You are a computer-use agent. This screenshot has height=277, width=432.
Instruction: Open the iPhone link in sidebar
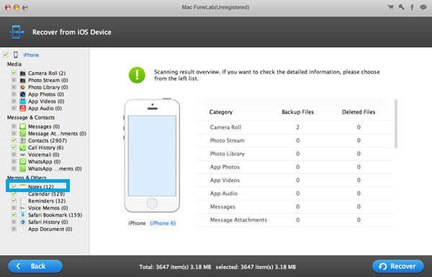(31, 55)
